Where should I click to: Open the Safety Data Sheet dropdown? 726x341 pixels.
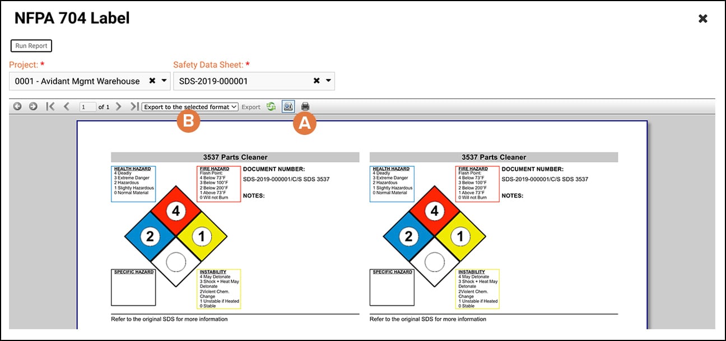tap(328, 81)
